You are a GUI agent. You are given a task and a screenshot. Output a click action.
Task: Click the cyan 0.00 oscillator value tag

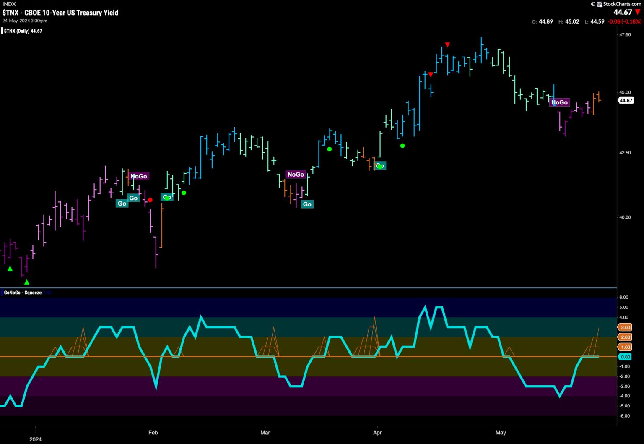[x=625, y=357]
